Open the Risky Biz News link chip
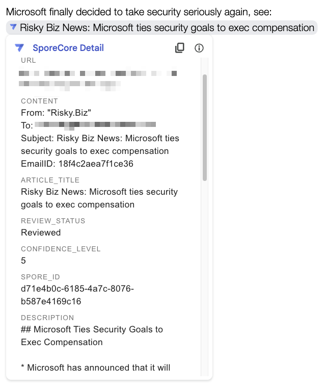This screenshot has height=391, width=326. [x=167, y=28]
